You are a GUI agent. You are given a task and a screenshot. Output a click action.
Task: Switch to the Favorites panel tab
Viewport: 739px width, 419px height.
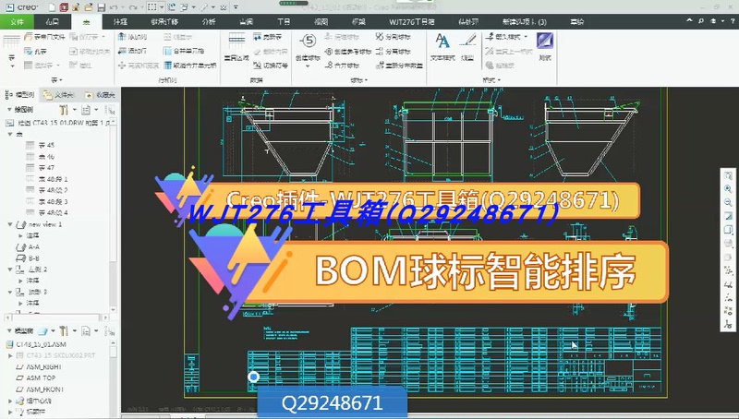point(100,95)
